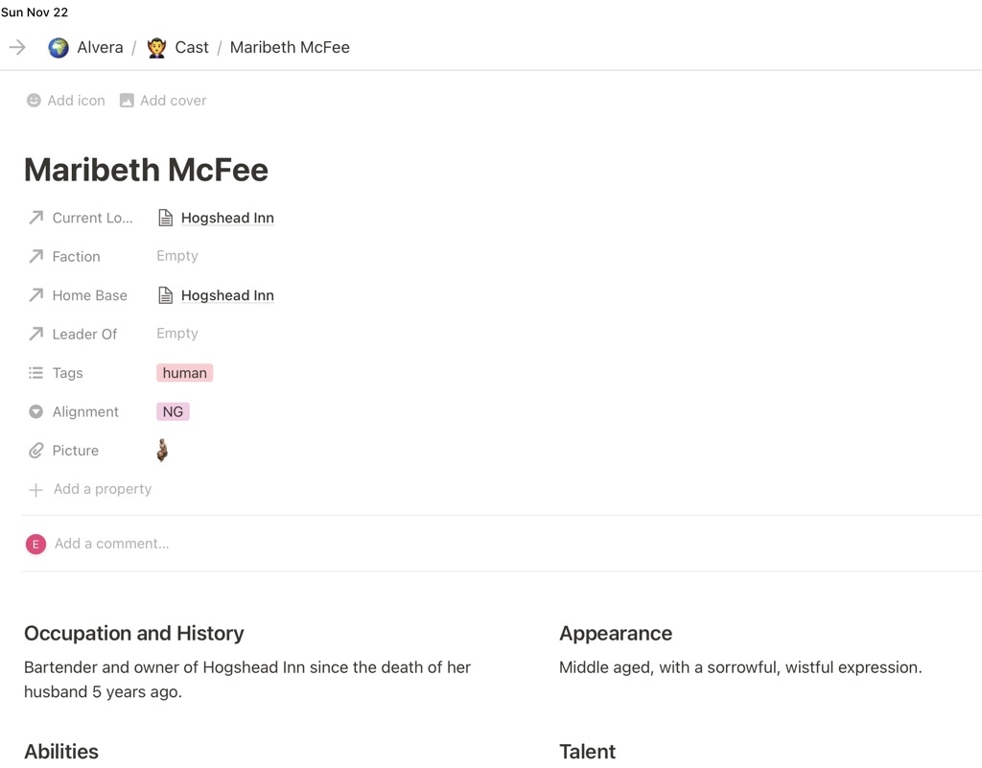
Task: Click the Alignment property select icon
Action: 35,411
